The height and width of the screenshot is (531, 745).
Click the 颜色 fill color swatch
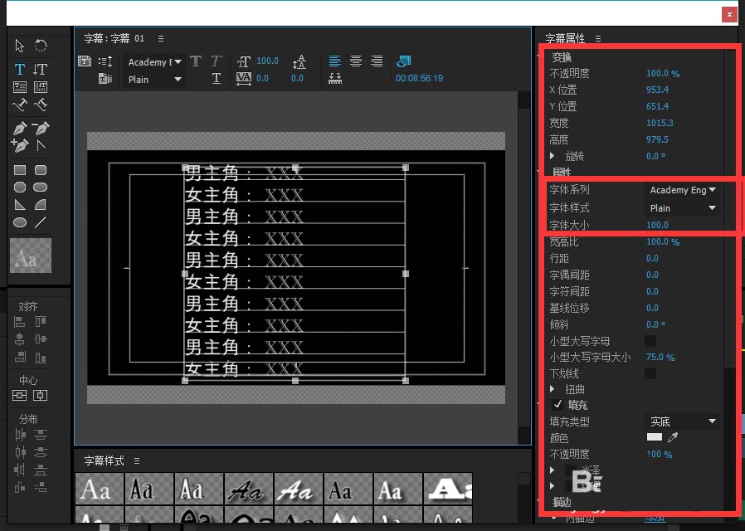[655, 437]
